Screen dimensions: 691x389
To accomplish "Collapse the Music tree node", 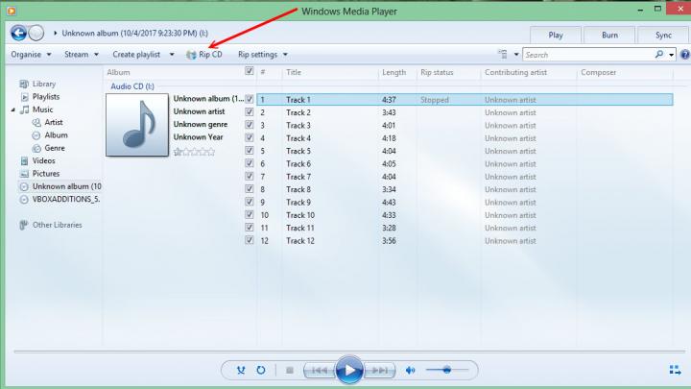I will pos(12,109).
